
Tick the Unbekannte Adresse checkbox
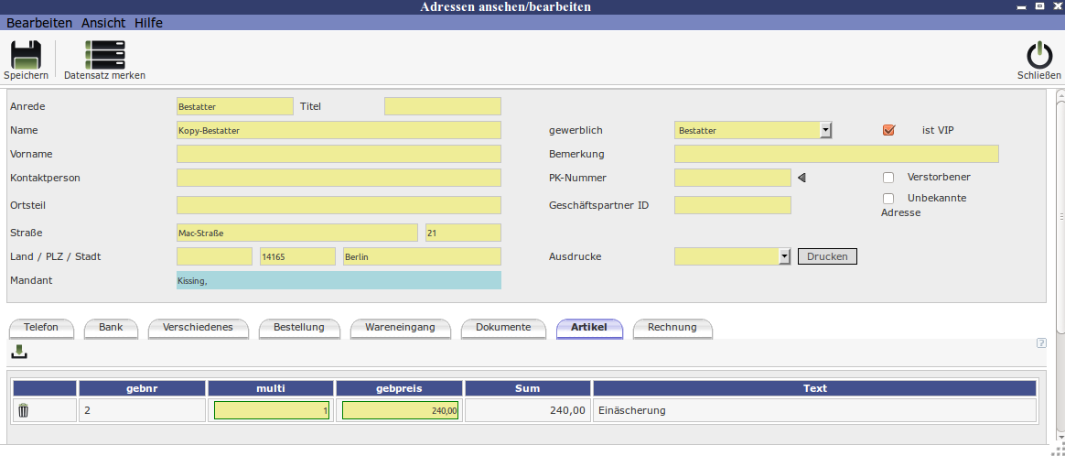click(888, 198)
